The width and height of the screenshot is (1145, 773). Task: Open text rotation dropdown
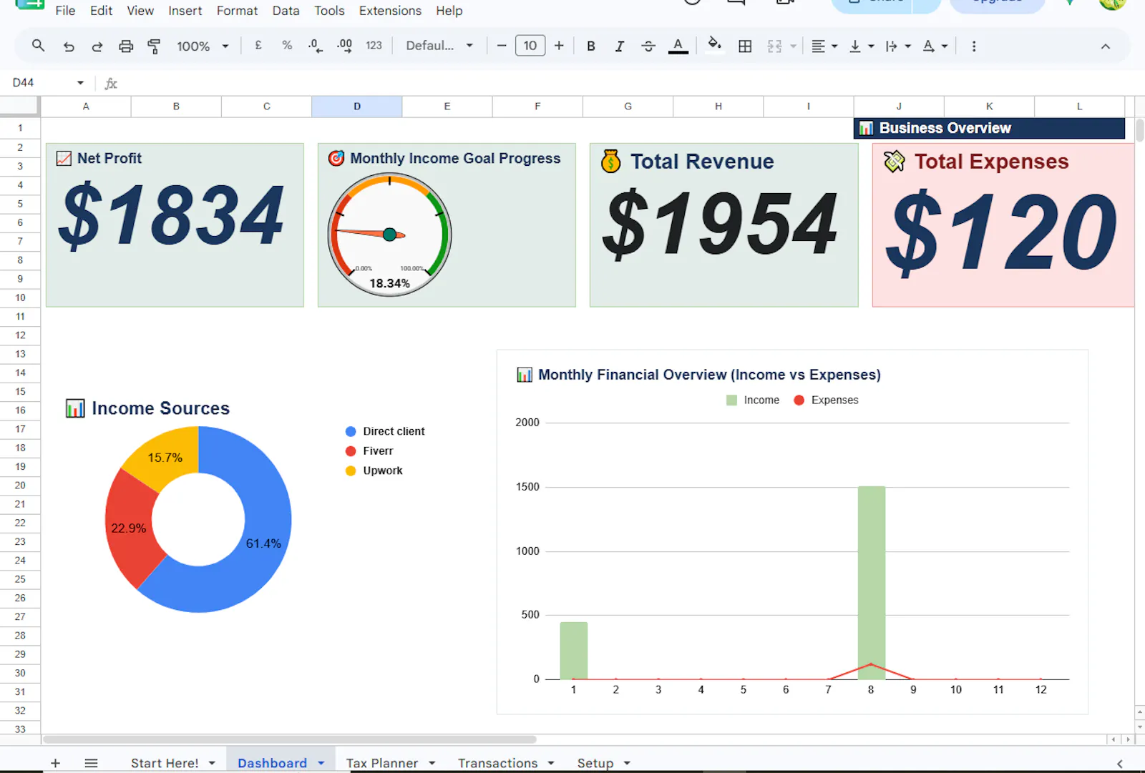[x=935, y=46]
